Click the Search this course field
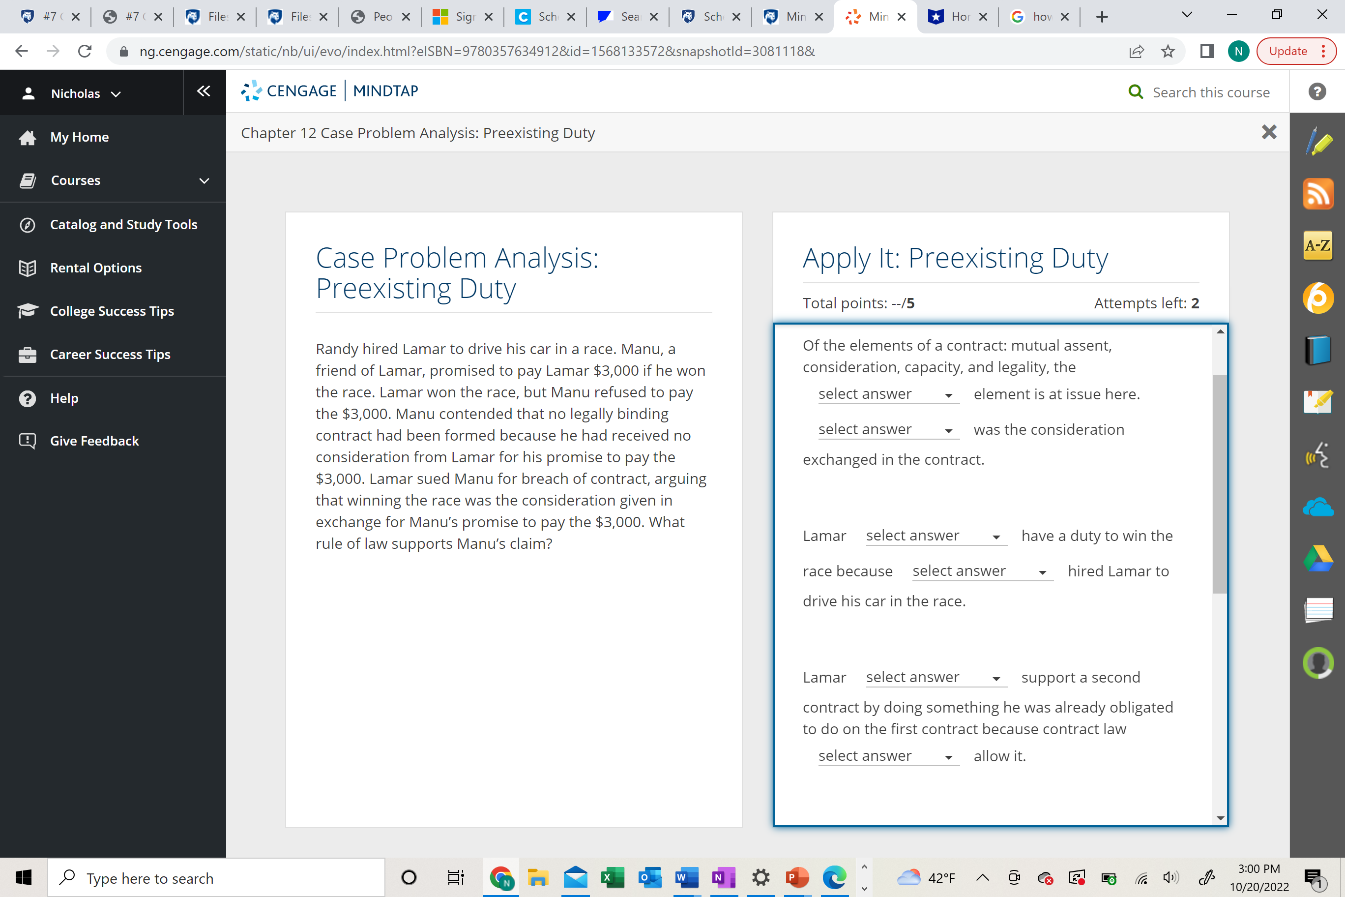Screen dimensions: 1345x897 pyautogui.click(x=1211, y=92)
